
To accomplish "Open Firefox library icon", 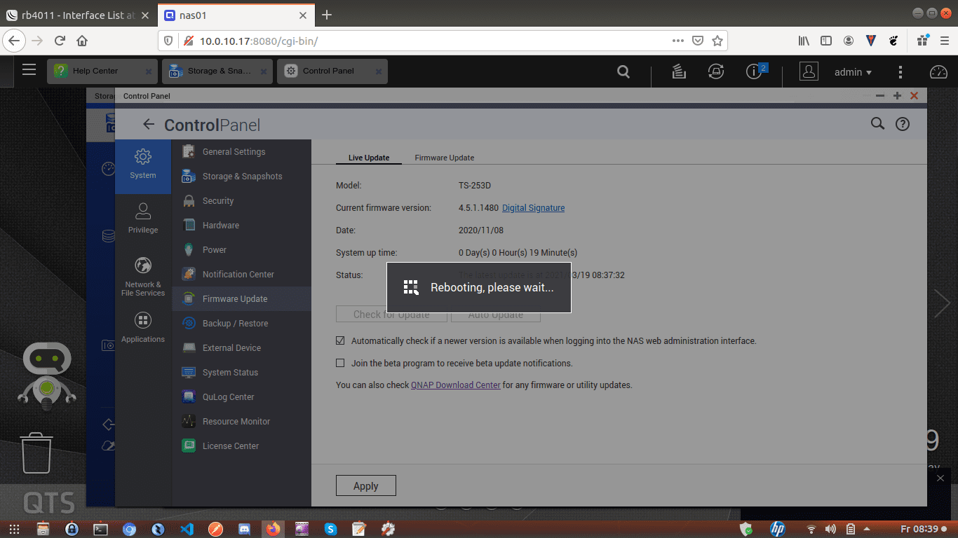I will point(804,41).
